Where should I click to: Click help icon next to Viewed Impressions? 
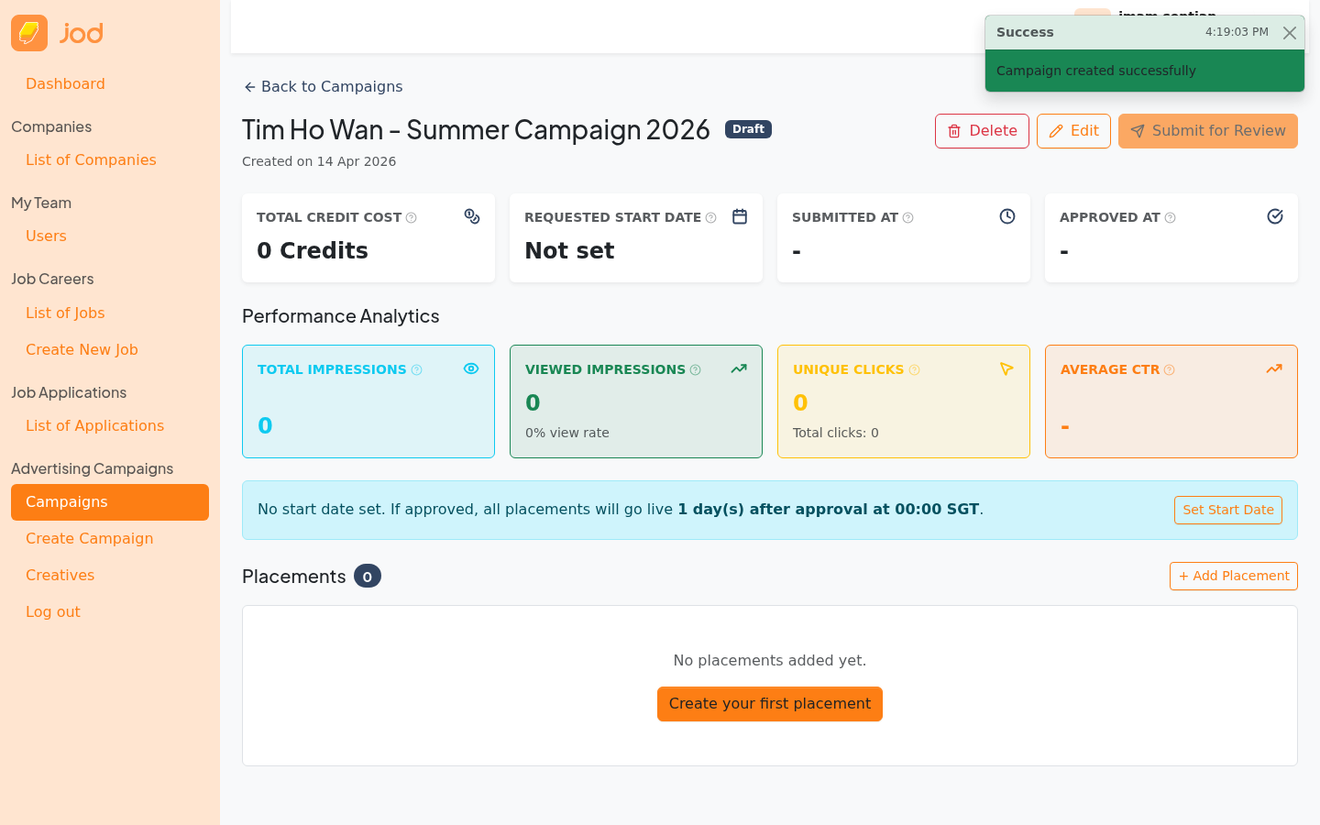696,370
